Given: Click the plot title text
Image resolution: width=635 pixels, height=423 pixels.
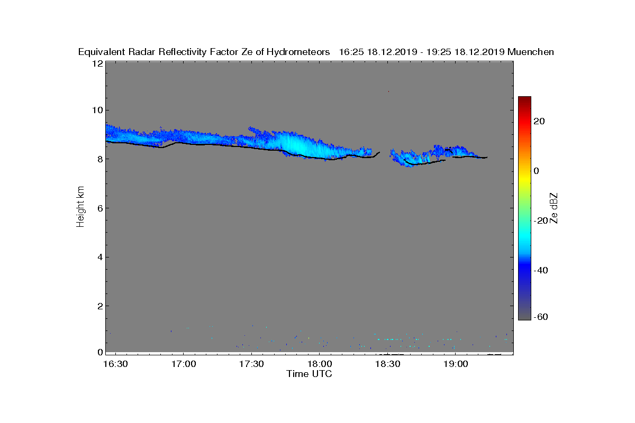Looking at the screenshot, I should pyautogui.click(x=316, y=52).
